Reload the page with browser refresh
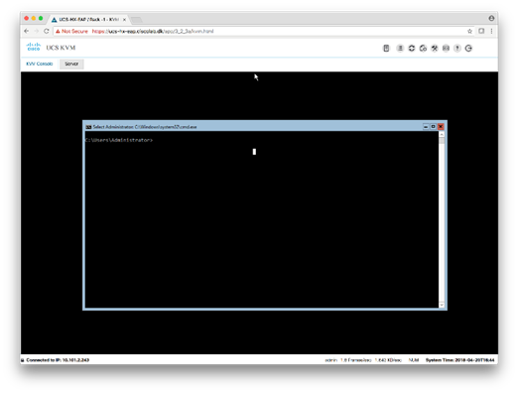The image size is (518, 393). (47, 31)
